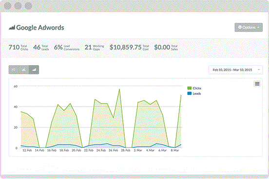This screenshot has height=179, width=269.
Task: Click the Google Adwords chart icon
Action: (12, 27)
